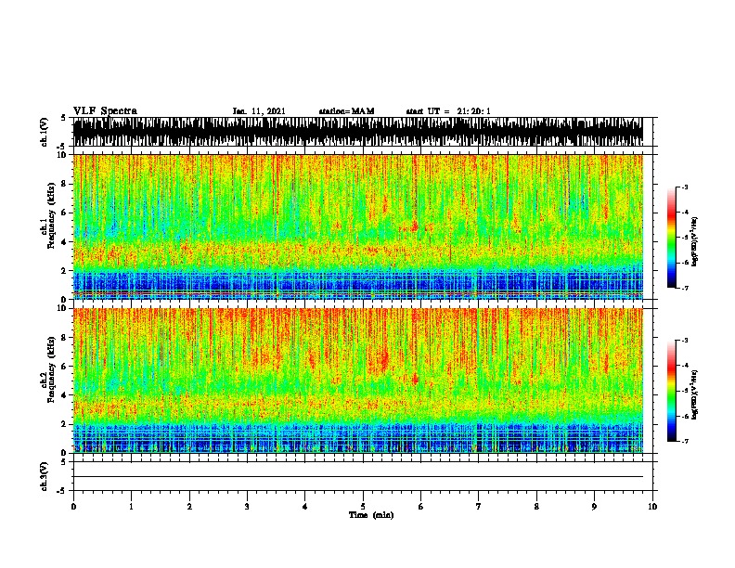Image resolution: width=735 pixels, height=568 pixels.
Task: Click the ch.2 frequency axis "4" tick
Action: tap(65, 395)
